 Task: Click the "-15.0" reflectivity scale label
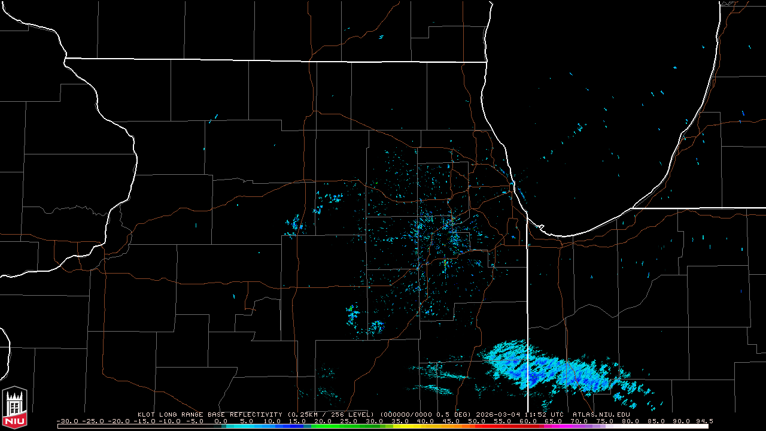[144, 421]
